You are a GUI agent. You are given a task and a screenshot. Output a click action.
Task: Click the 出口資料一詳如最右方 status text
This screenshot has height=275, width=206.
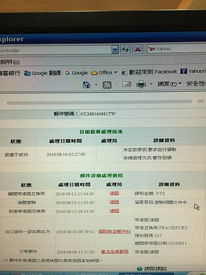(x=27, y=232)
